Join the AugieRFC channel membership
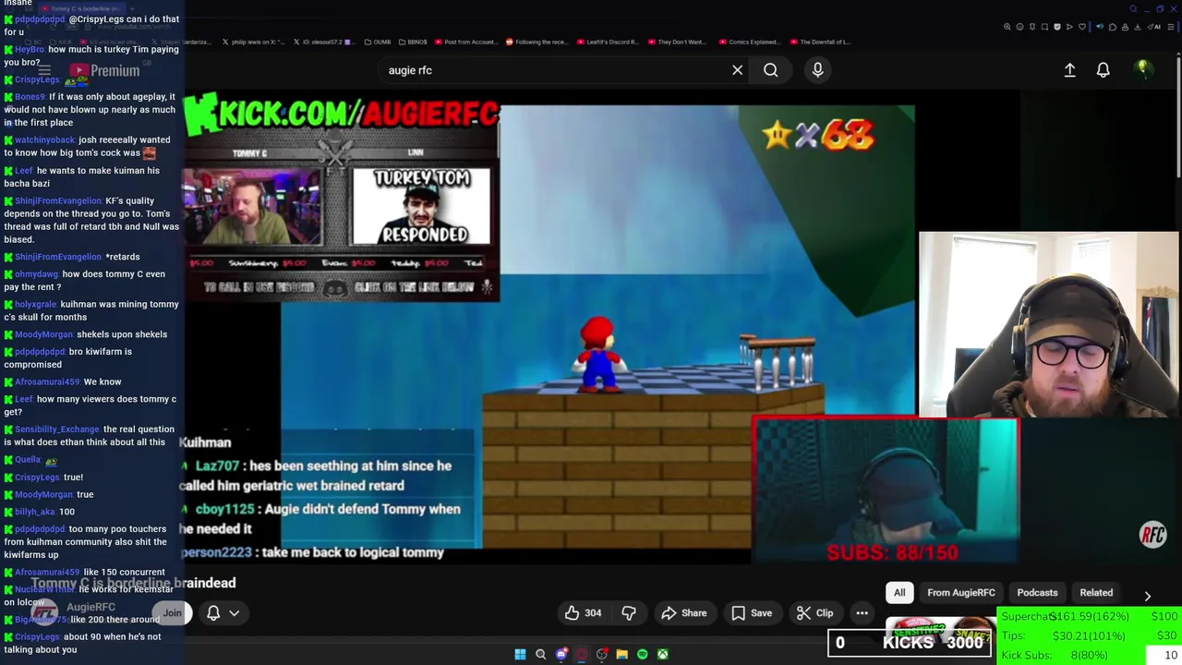The image size is (1182, 665). tap(173, 613)
